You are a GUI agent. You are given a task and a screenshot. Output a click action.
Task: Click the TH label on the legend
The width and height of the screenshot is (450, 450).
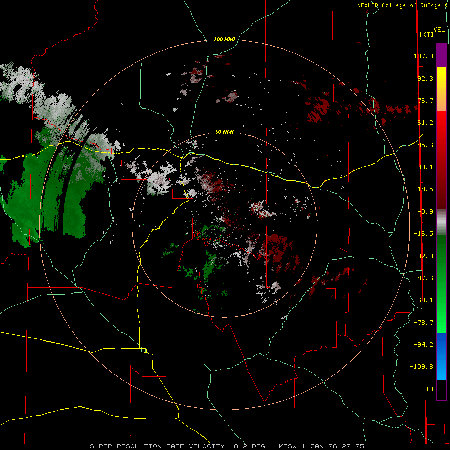tap(429, 389)
